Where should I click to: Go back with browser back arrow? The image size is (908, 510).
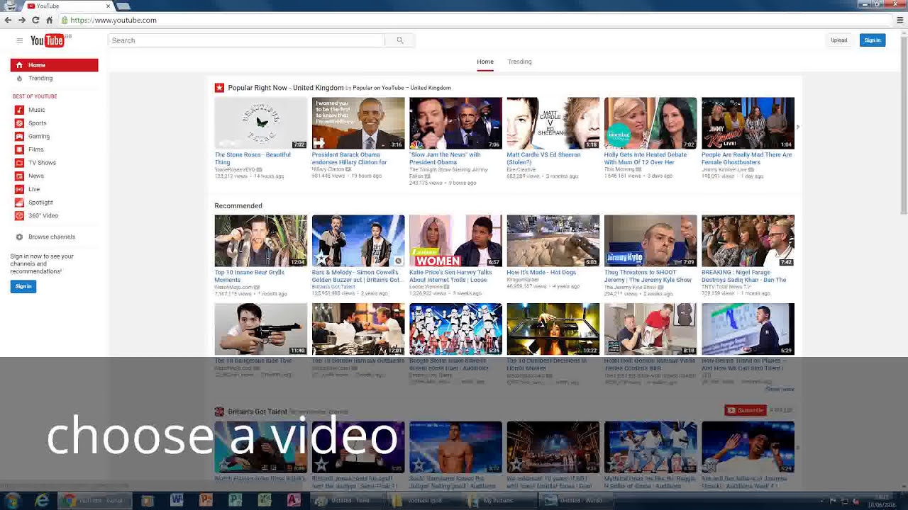tap(8, 20)
